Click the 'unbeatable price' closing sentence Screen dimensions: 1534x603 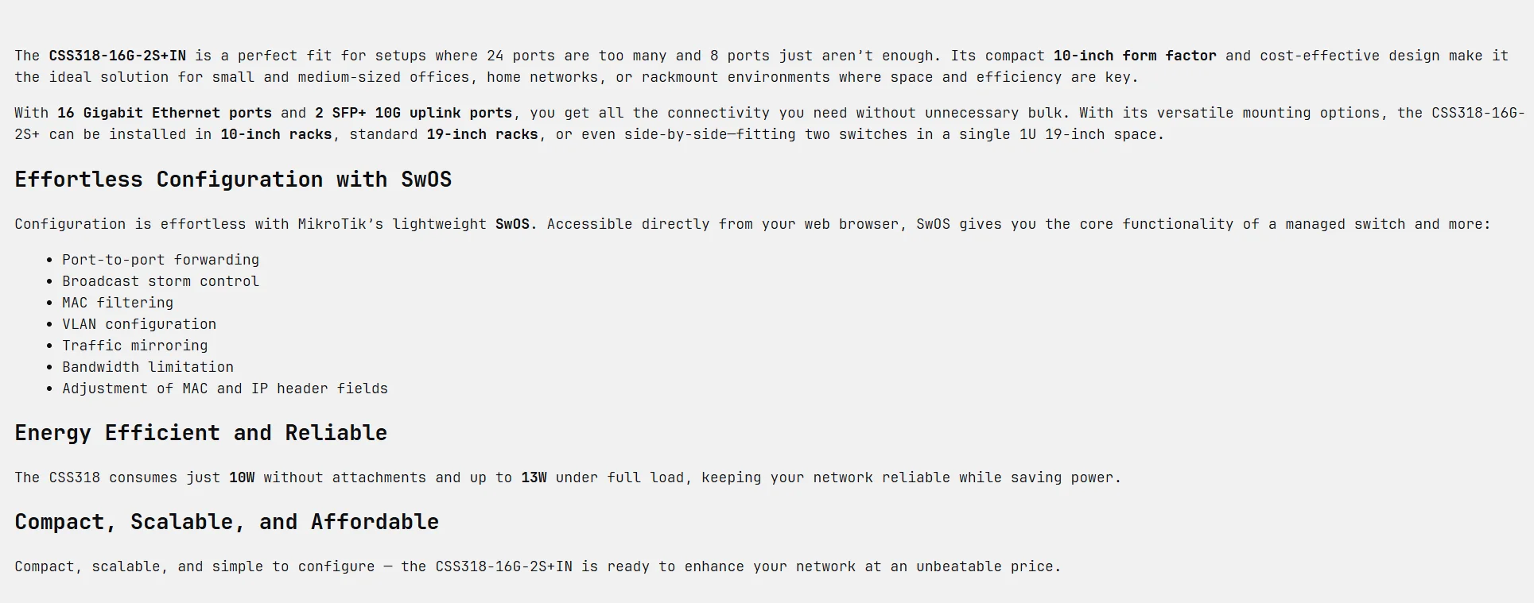[x=538, y=566]
